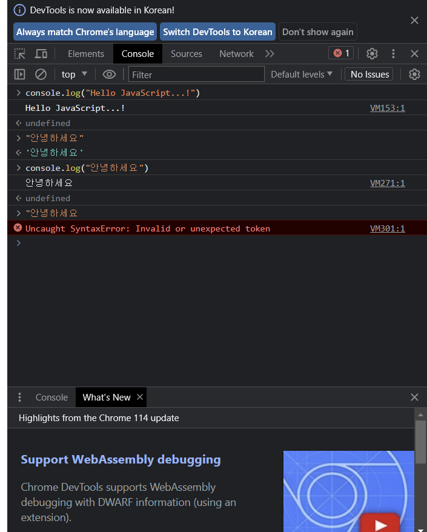Click the Hello JavaScript...! output line
The image size is (427, 532).
coord(75,108)
